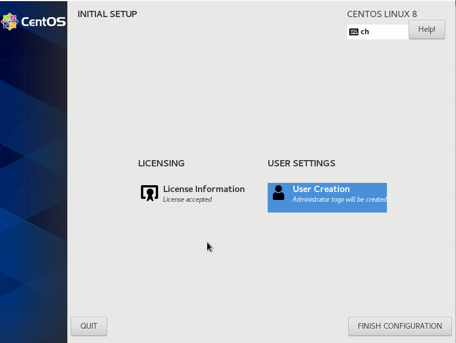This screenshot has height=343, width=456.
Task: Click the 'User Creation' title text
Action: coord(321,189)
